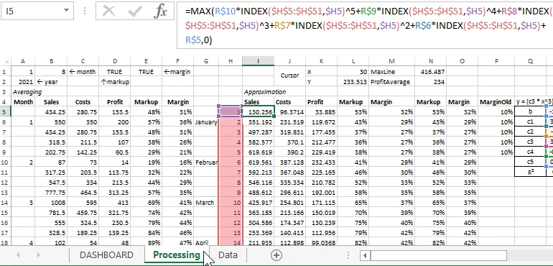Select row 5 header
Viewport: 553px width, 266px height.
click(5, 112)
